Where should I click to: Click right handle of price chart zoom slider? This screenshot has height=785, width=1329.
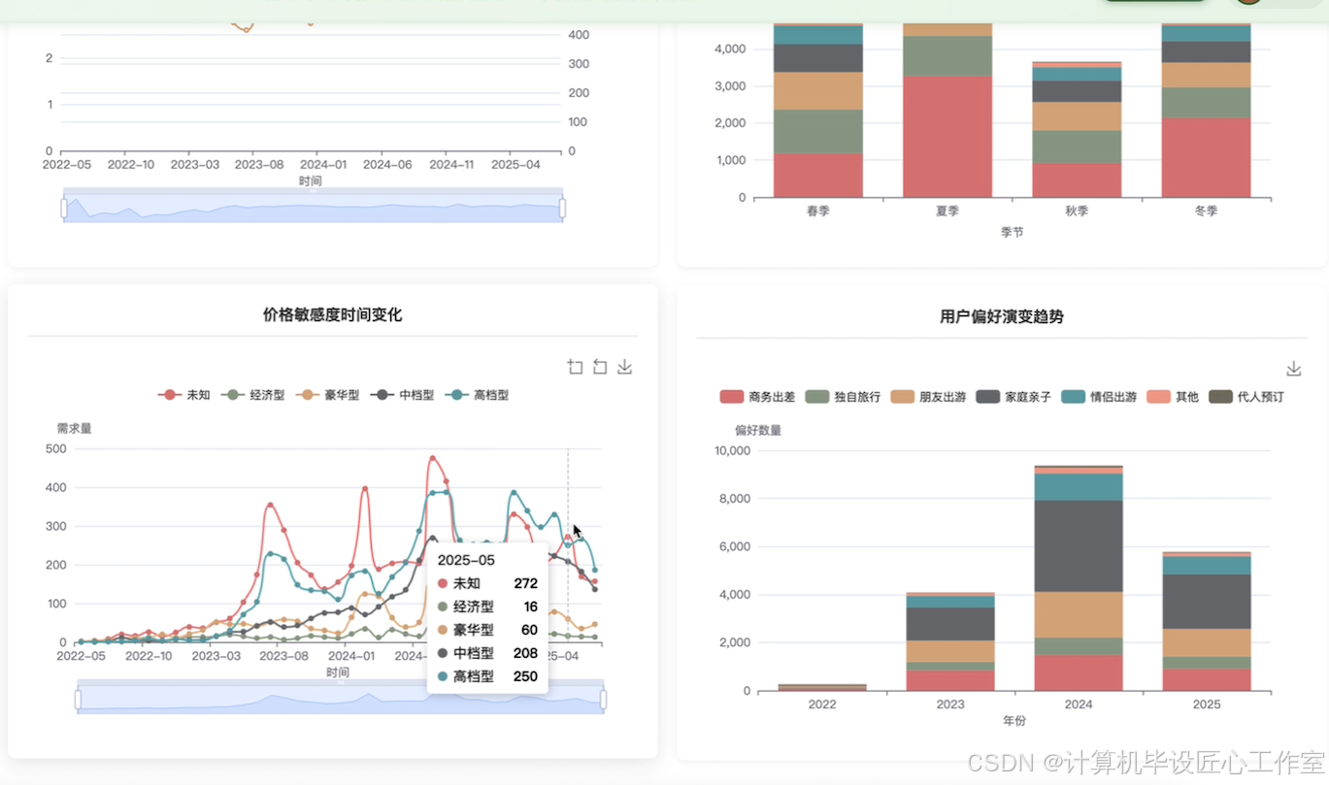click(603, 699)
